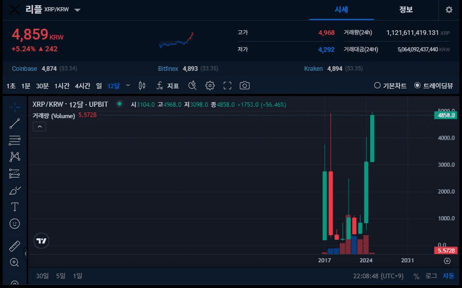The width and height of the screenshot is (462, 288).
Task: Select the brush drawing tool
Action: 15,190
